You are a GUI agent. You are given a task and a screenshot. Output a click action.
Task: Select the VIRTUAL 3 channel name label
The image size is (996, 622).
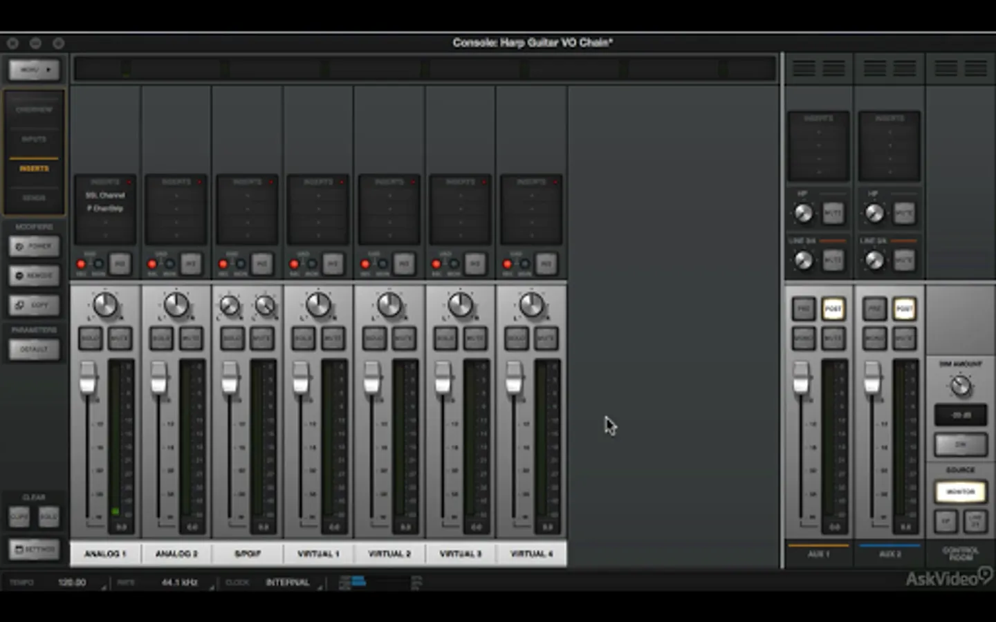tap(461, 554)
